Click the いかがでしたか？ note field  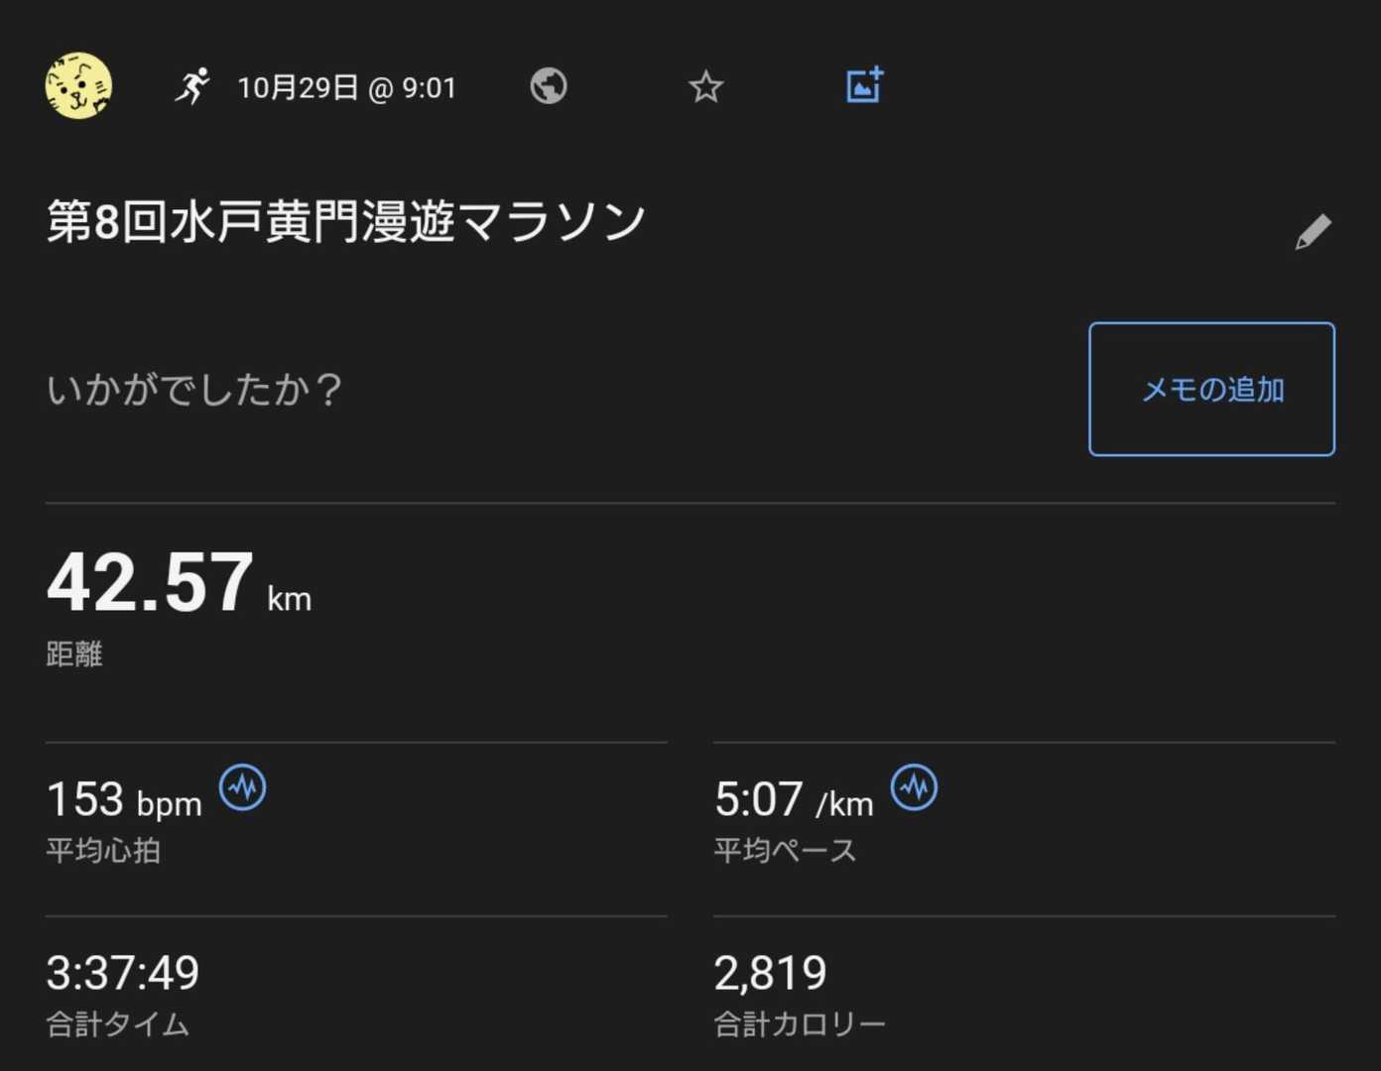195,390
